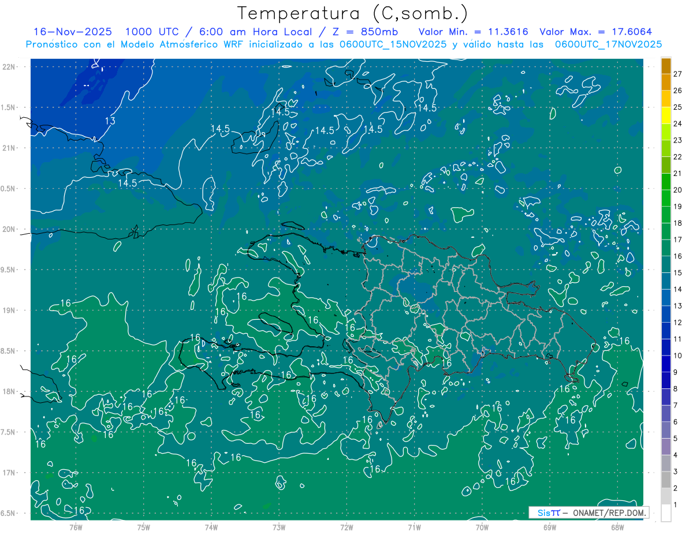
Task: Click the "74W" longitude axis label
Action: [x=211, y=527]
